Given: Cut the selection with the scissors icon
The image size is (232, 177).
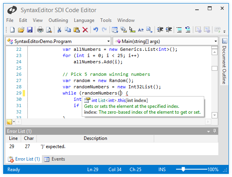Looking at the screenshot, I should click(59, 30).
